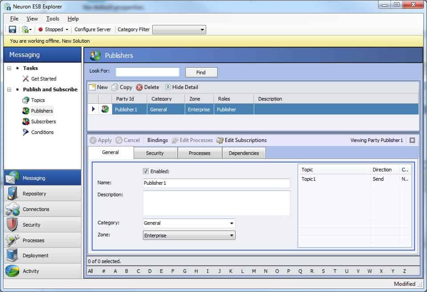Click Configure Server in the toolbar
The height and width of the screenshot is (292, 427).
click(93, 29)
